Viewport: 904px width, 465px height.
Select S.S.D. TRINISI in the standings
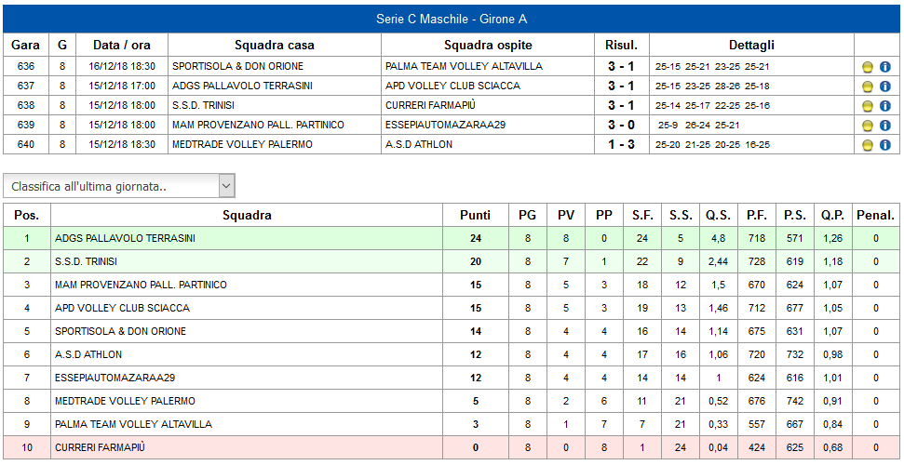(86, 261)
